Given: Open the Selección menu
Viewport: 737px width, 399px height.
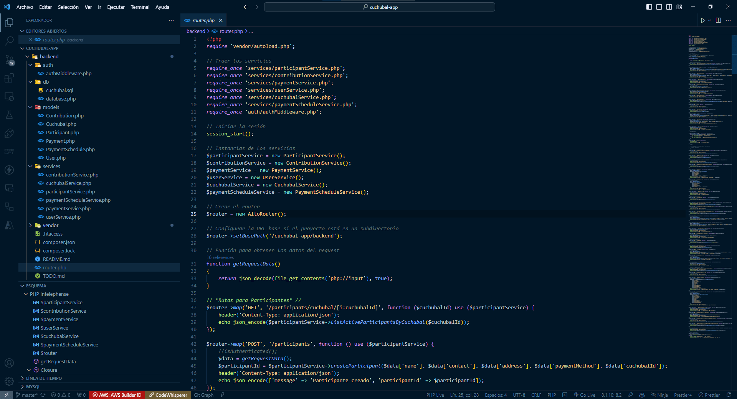Looking at the screenshot, I should 68,7.
